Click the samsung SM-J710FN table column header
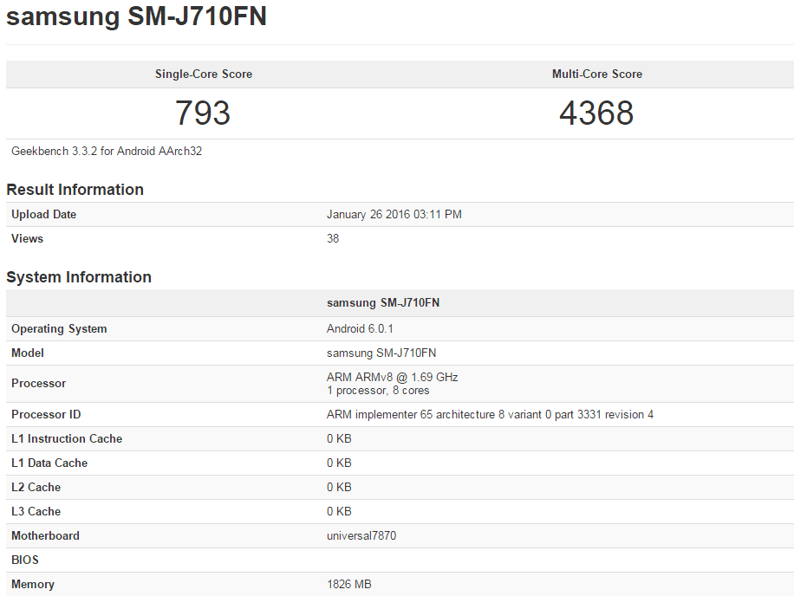This screenshot has height=609, width=807. [383, 303]
